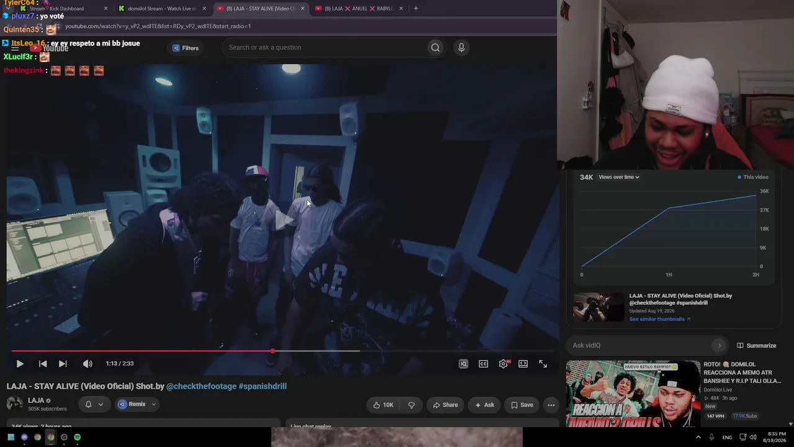Go to the YouTube home logo

(50, 48)
